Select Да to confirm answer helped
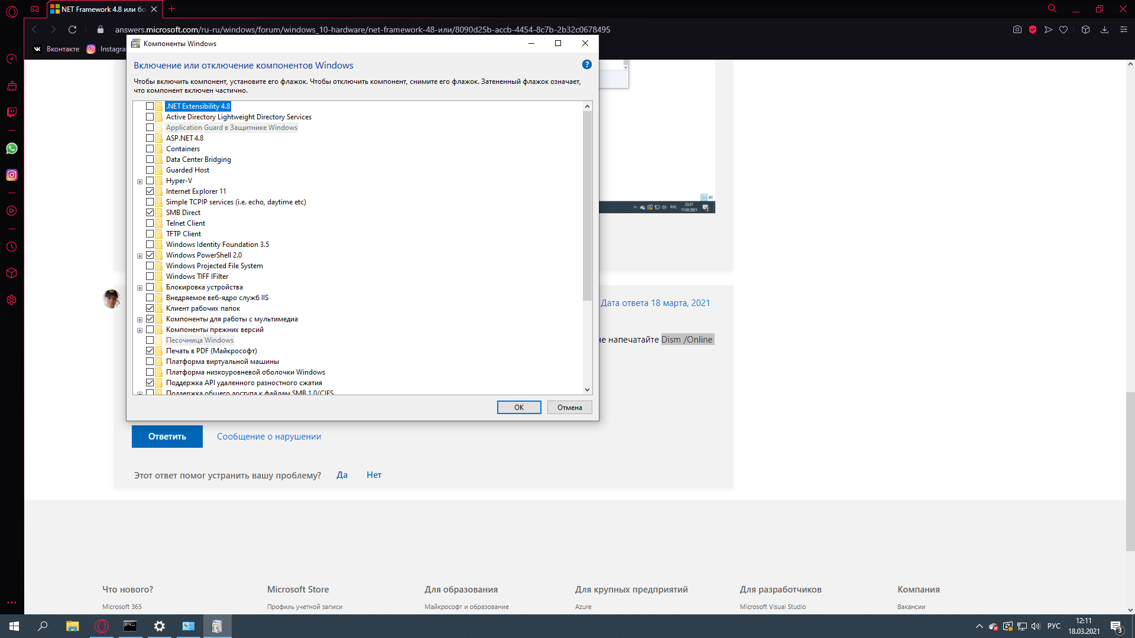1135x638 pixels. point(342,474)
